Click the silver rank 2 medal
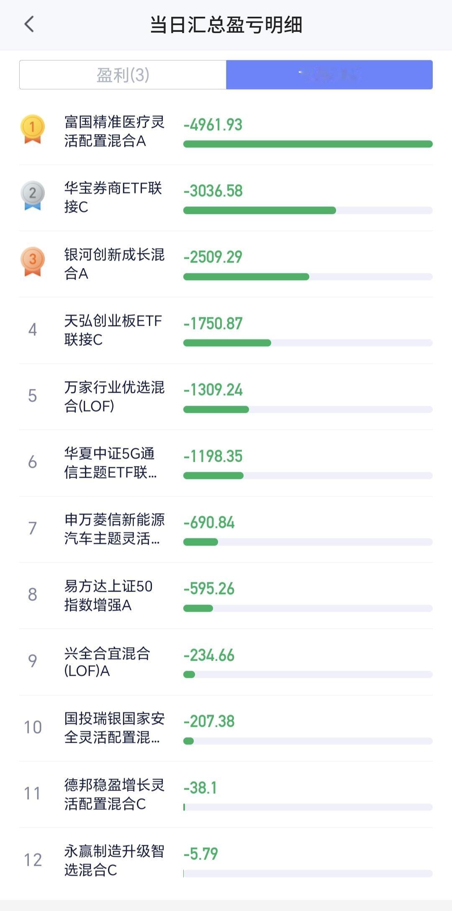The height and width of the screenshot is (911, 452). (x=33, y=196)
